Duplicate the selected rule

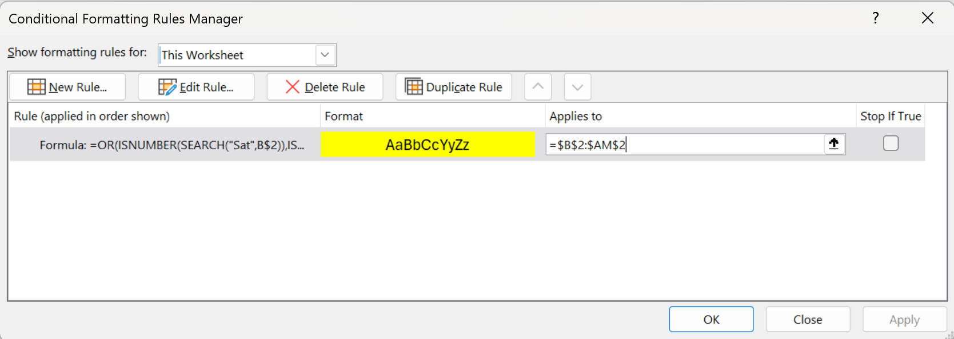tap(454, 87)
